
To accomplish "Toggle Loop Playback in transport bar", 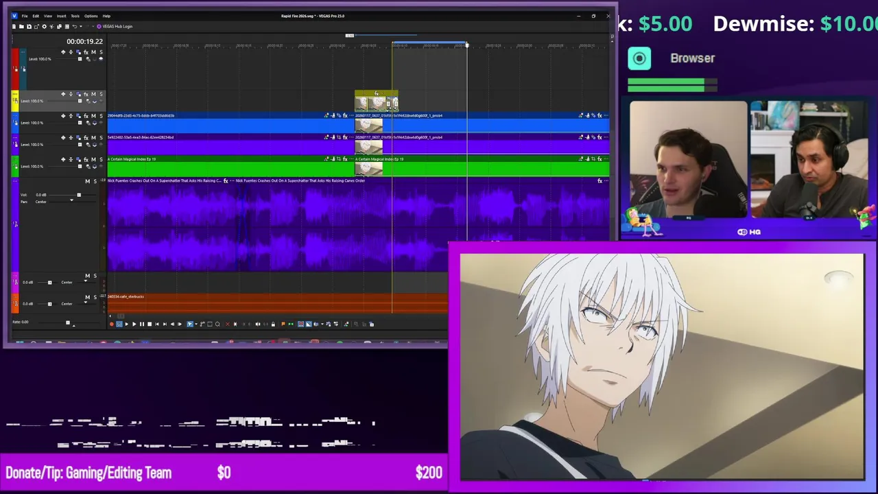I will pyautogui.click(x=119, y=324).
